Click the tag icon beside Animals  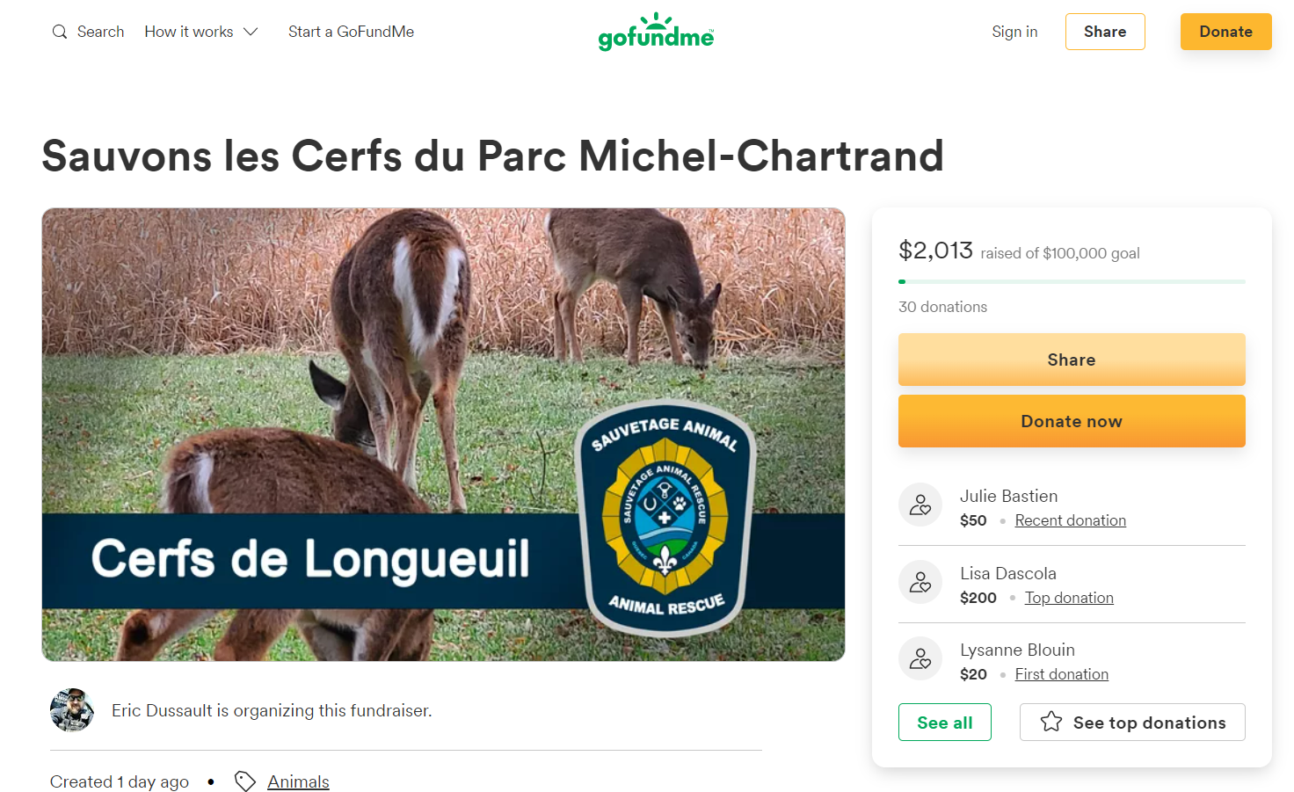pos(245,781)
